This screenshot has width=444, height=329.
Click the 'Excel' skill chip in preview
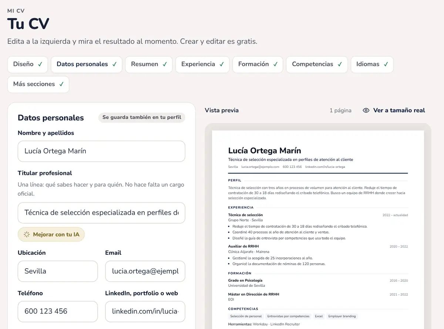(319, 316)
